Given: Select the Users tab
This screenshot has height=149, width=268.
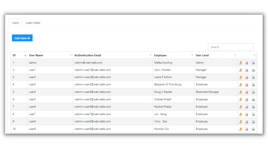Looking at the screenshot, I should [x=15, y=23].
